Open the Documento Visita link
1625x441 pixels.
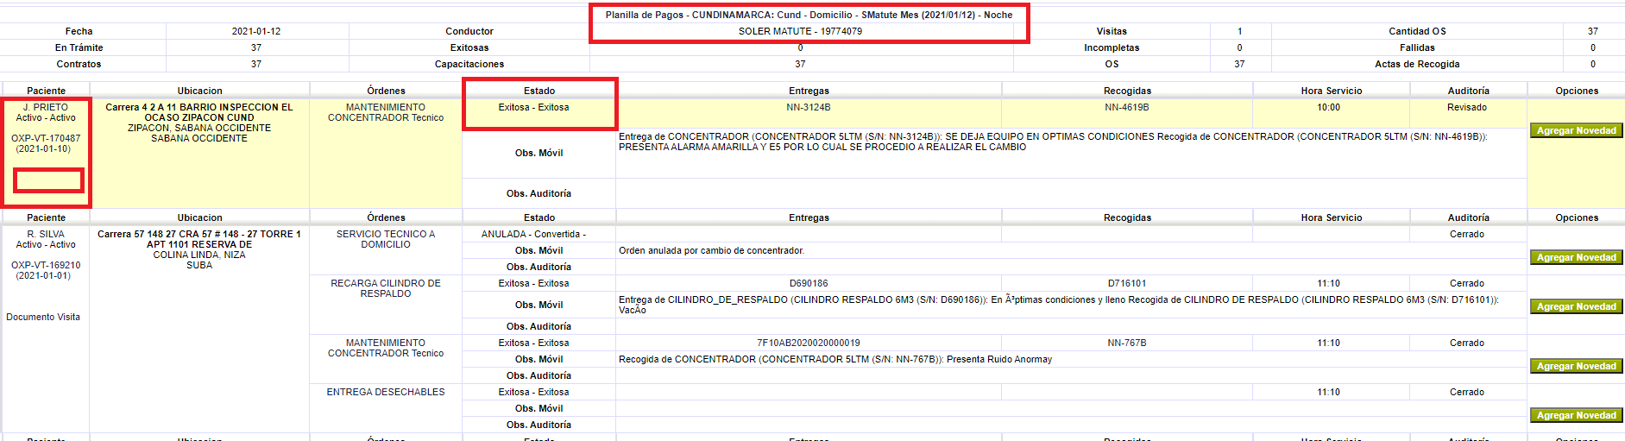click(x=43, y=317)
